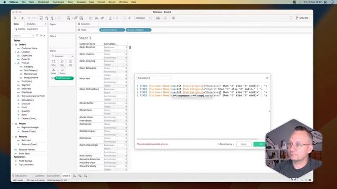337x189 pixels.
Task: Select the Top Customers parameter
Action: click(26, 164)
